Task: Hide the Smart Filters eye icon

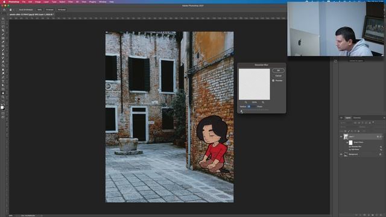Action: (x=347, y=142)
